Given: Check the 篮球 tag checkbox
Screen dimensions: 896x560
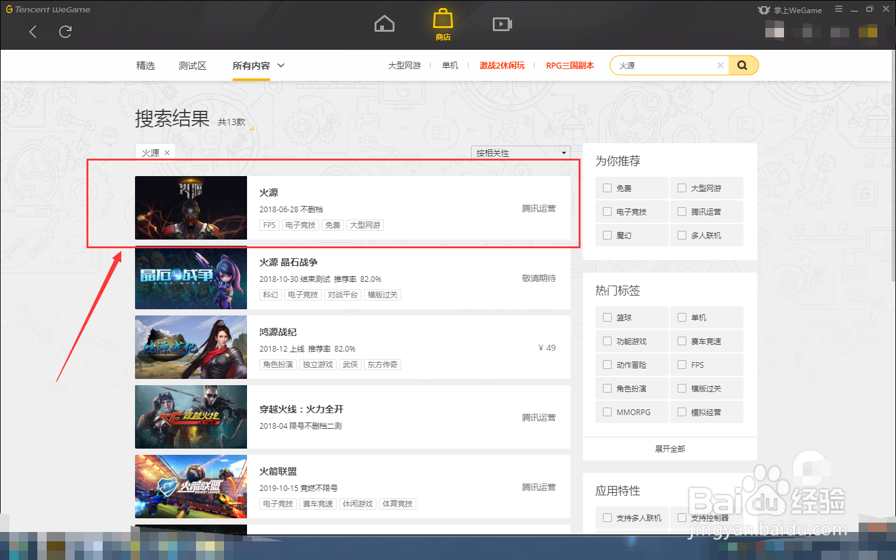Looking at the screenshot, I should pos(607,317).
